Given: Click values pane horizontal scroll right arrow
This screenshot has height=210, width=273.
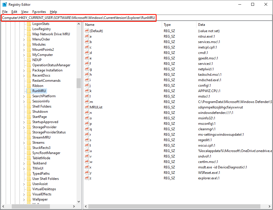Looking at the screenshot, I should coord(270,206).
